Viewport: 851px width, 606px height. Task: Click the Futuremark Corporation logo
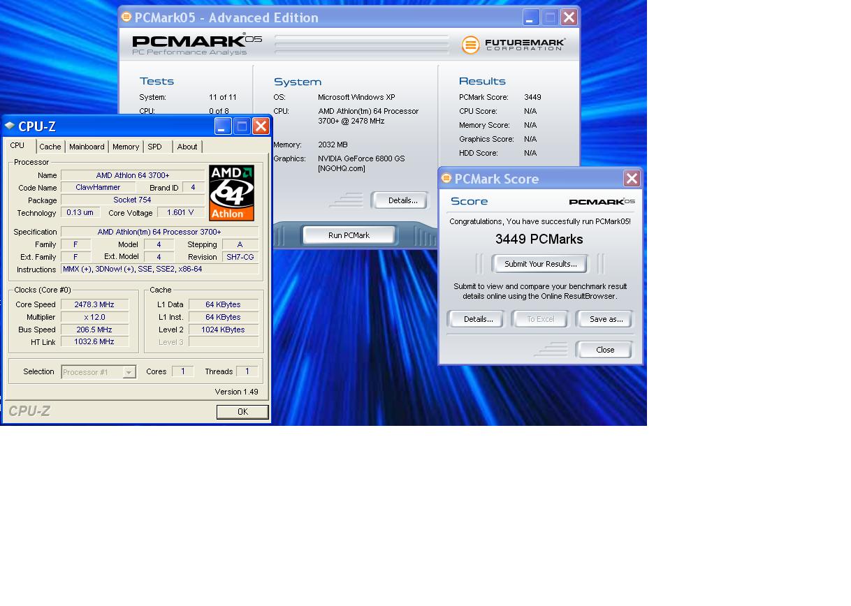click(x=514, y=45)
